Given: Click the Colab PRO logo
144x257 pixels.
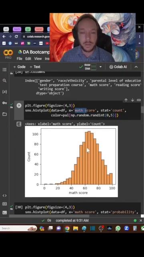Looking at the screenshot, I should pos(8,55).
